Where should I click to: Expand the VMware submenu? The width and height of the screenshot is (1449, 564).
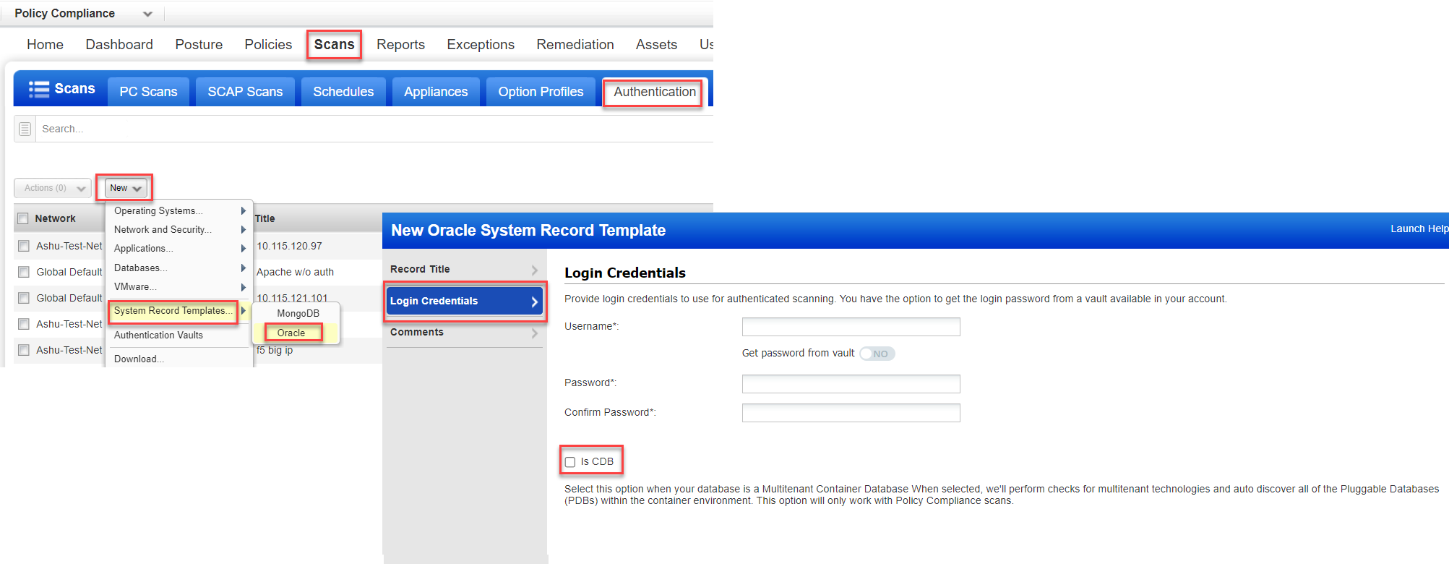pos(179,286)
